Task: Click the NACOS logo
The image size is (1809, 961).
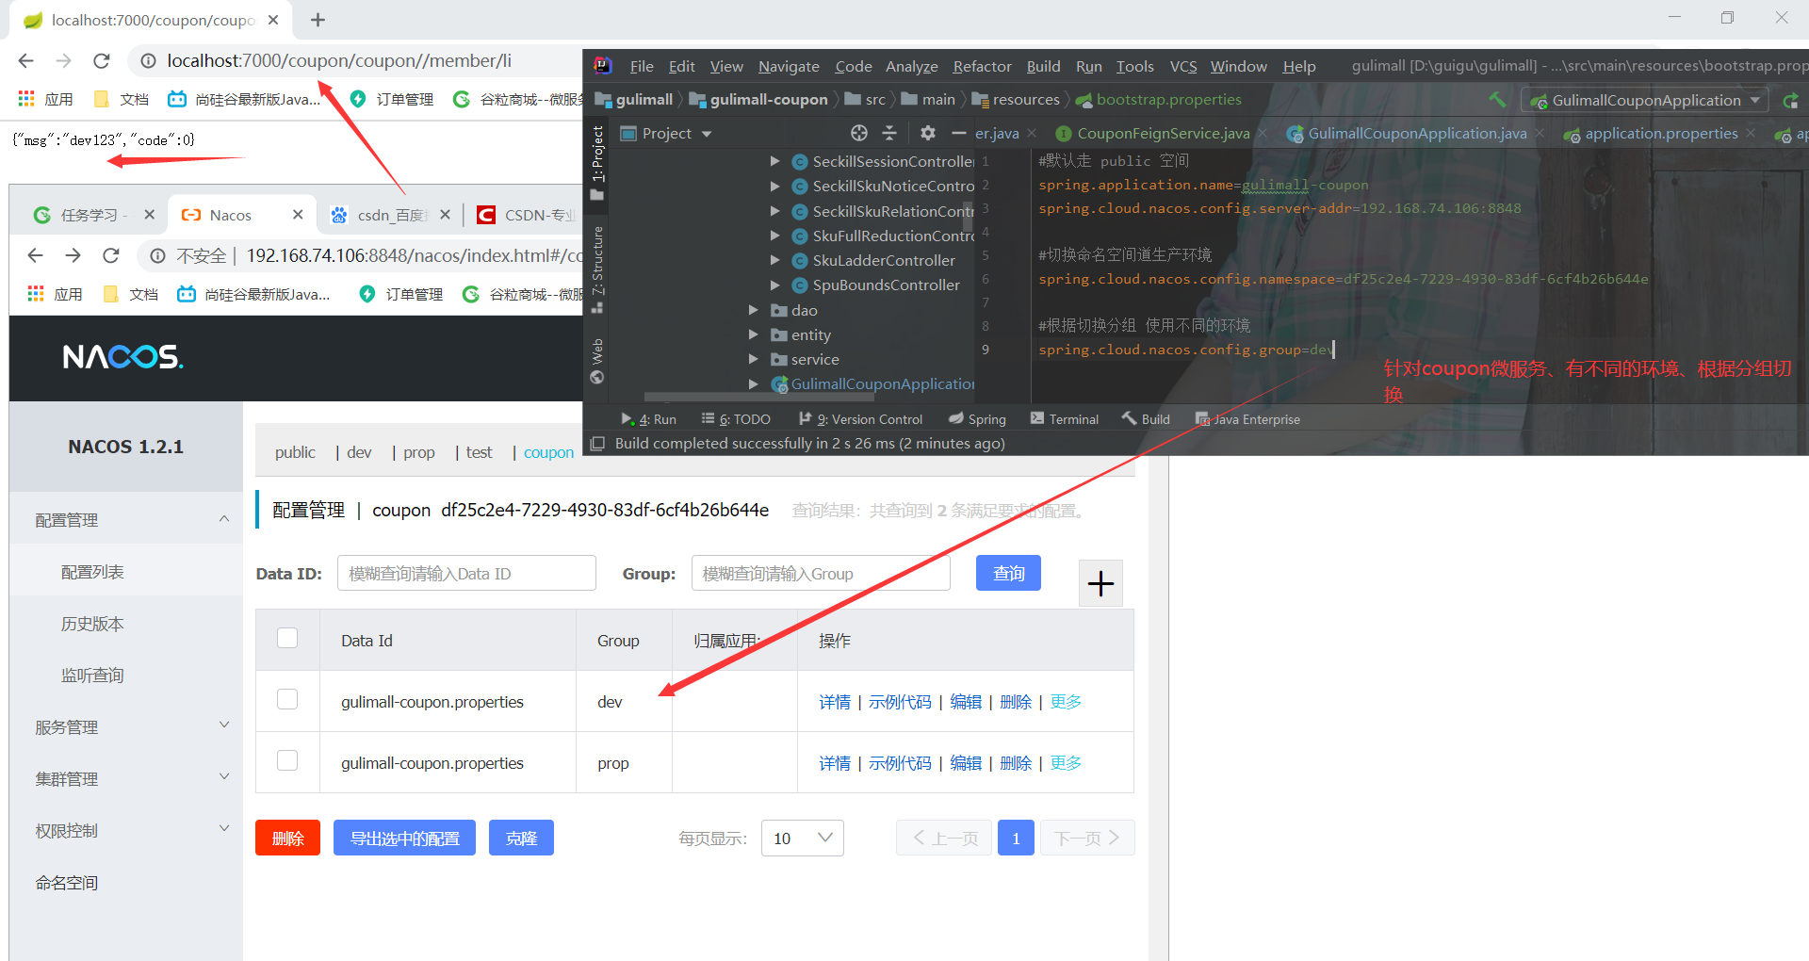Action: [122, 357]
